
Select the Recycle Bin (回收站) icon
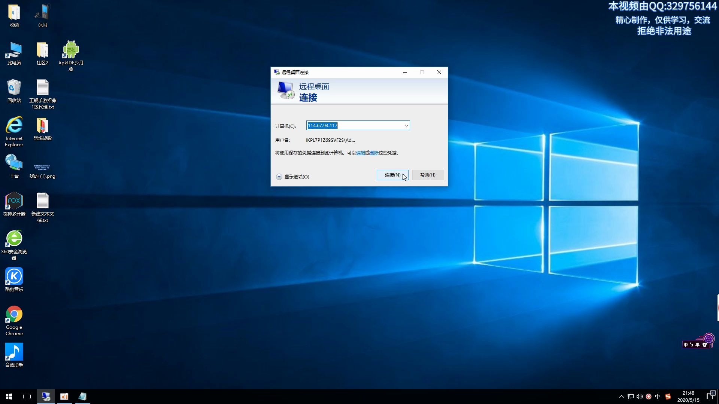14,88
